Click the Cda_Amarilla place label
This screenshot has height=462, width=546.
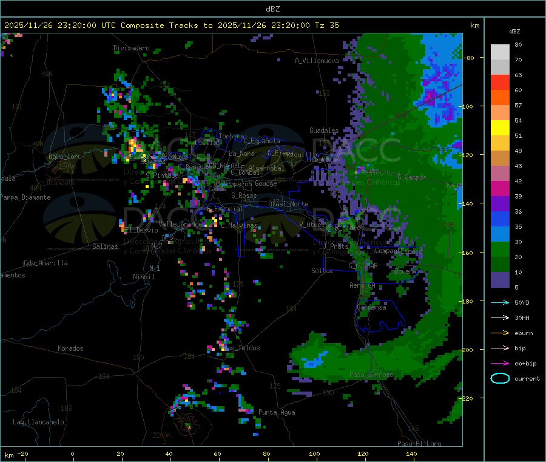tap(45, 263)
